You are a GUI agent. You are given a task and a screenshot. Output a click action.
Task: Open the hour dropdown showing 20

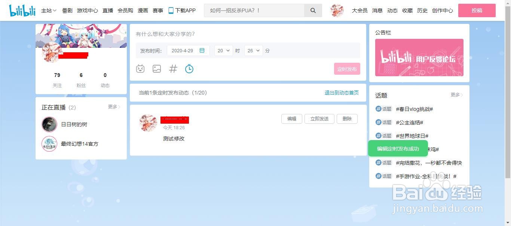coord(223,50)
